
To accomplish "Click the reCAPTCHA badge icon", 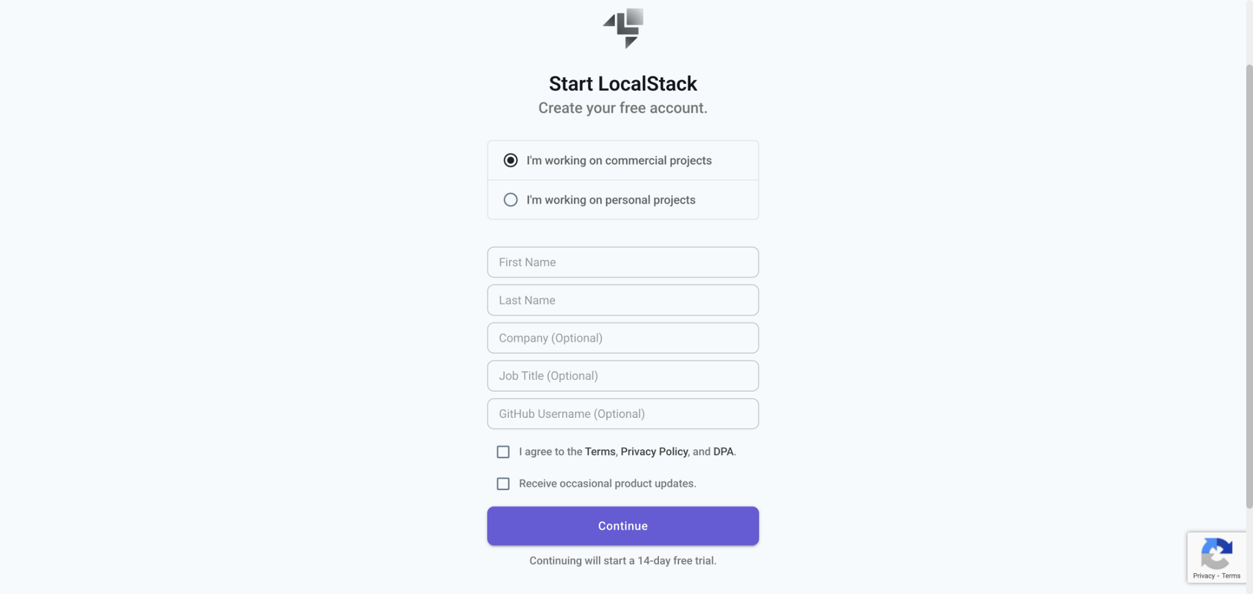I will coord(1218,554).
